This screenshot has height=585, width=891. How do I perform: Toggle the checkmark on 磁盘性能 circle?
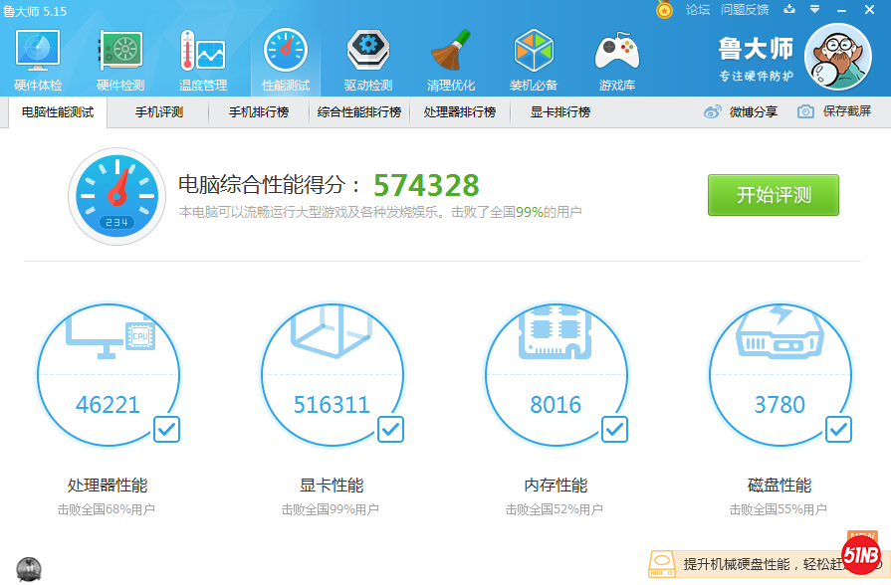837,430
